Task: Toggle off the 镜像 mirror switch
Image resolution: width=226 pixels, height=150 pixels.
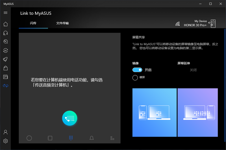Action: tap(137, 70)
